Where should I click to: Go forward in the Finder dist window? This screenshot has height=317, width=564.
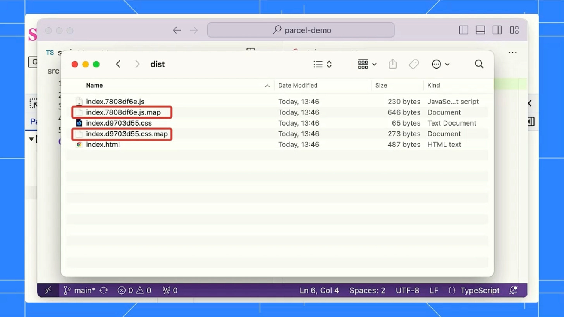[137, 64]
